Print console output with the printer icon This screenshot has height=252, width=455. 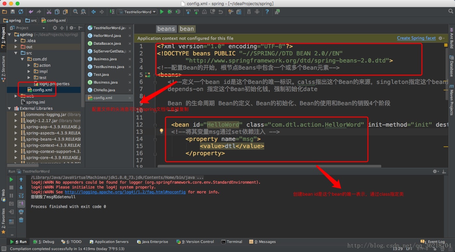pyautogui.click(x=21, y=212)
